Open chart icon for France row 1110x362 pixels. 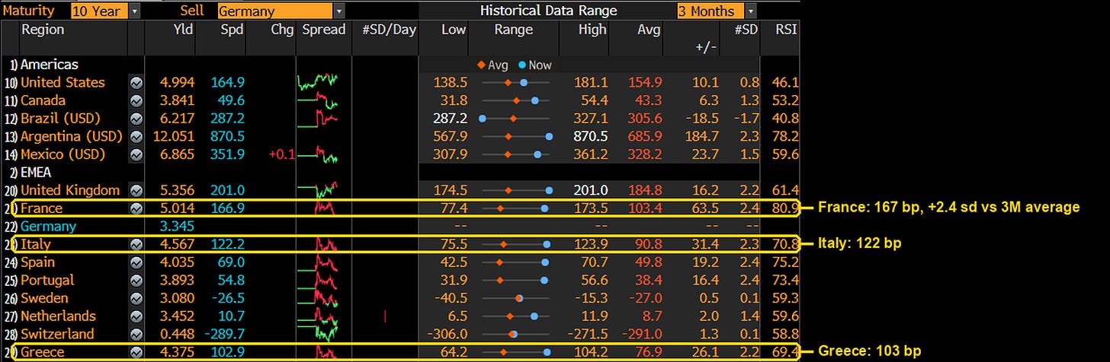click(x=136, y=208)
